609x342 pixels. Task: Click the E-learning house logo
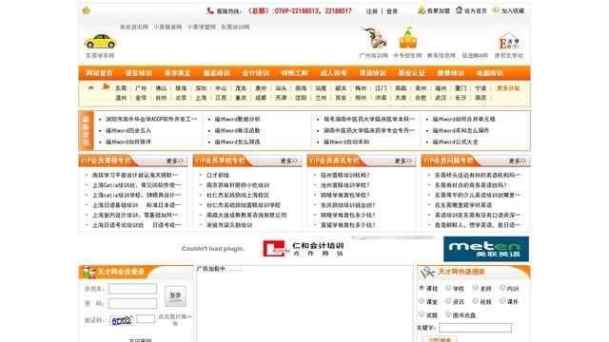508,41
